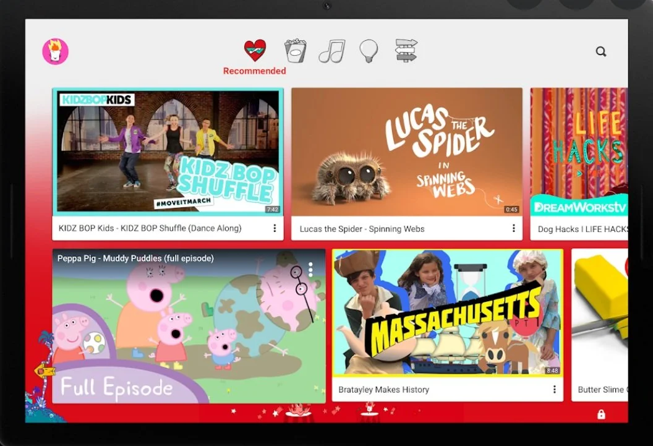Image resolution: width=653 pixels, height=446 pixels.
Task: Click the 8:48 duration badge
Action: (x=552, y=370)
